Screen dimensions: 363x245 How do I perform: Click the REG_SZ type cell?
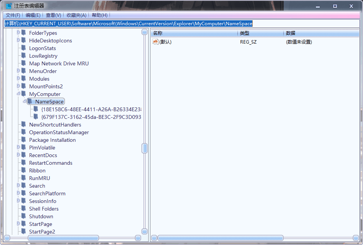point(248,42)
